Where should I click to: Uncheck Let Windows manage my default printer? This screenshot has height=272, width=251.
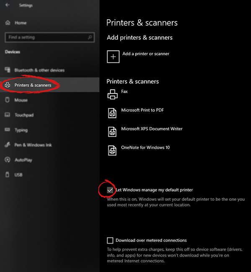click(110, 190)
